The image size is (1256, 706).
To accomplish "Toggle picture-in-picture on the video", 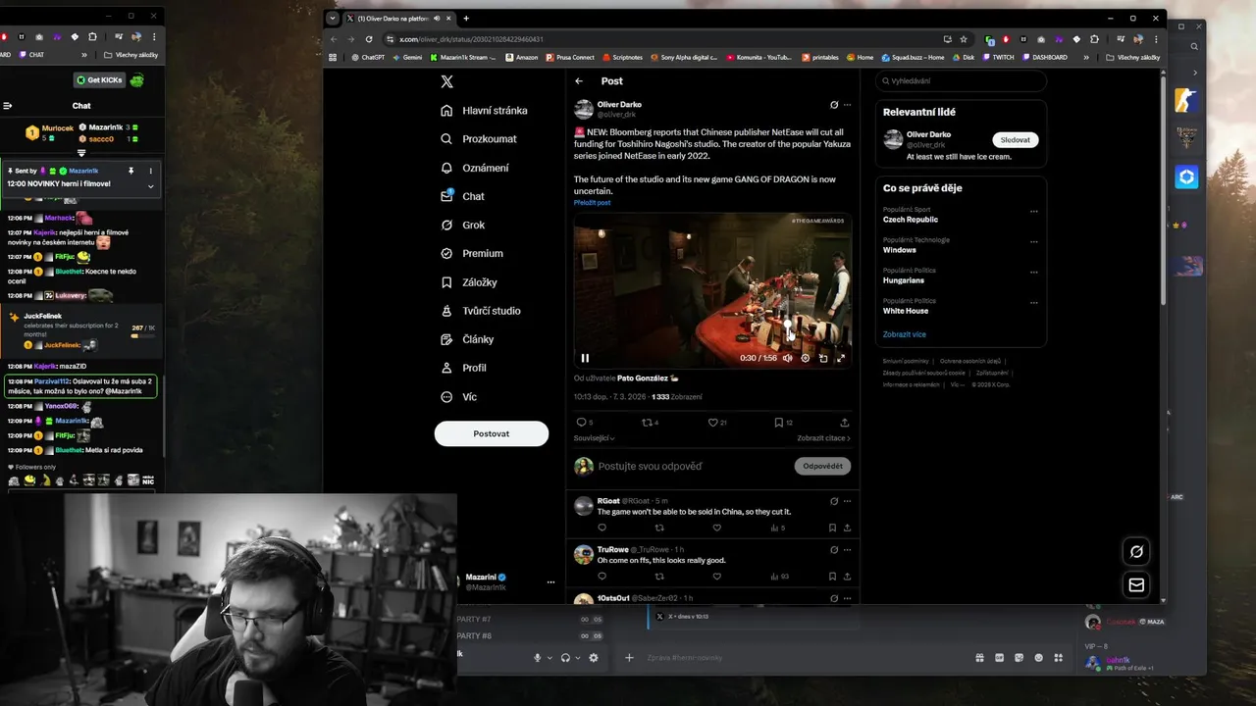I will pyautogui.click(x=823, y=358).
